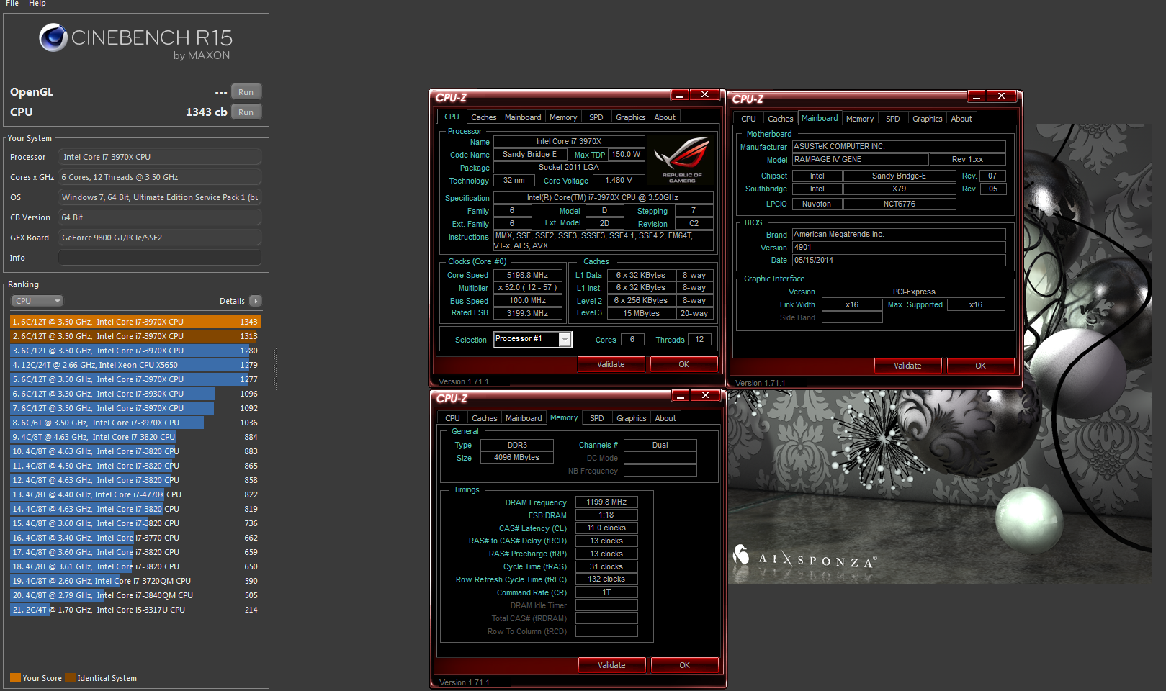
Task: Switch to Caches tab in CPU tab window
Action: 484,117
